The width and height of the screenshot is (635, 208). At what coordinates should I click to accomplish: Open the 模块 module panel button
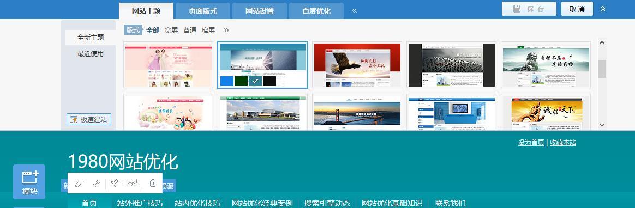(29, 182)
